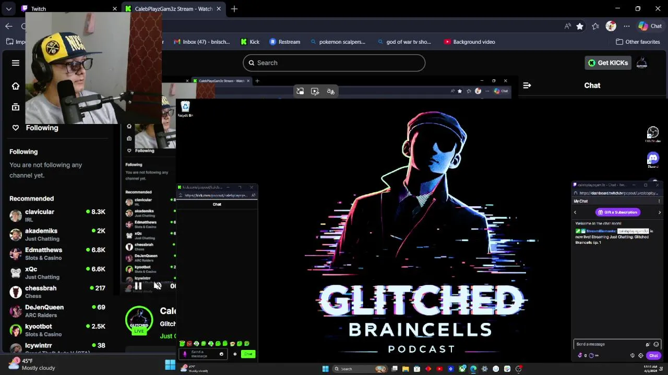Viewport: 668px width, 375px height.
Task: Click the right arrow beside Gift a Subscription
Action: [x=660, y=212]
